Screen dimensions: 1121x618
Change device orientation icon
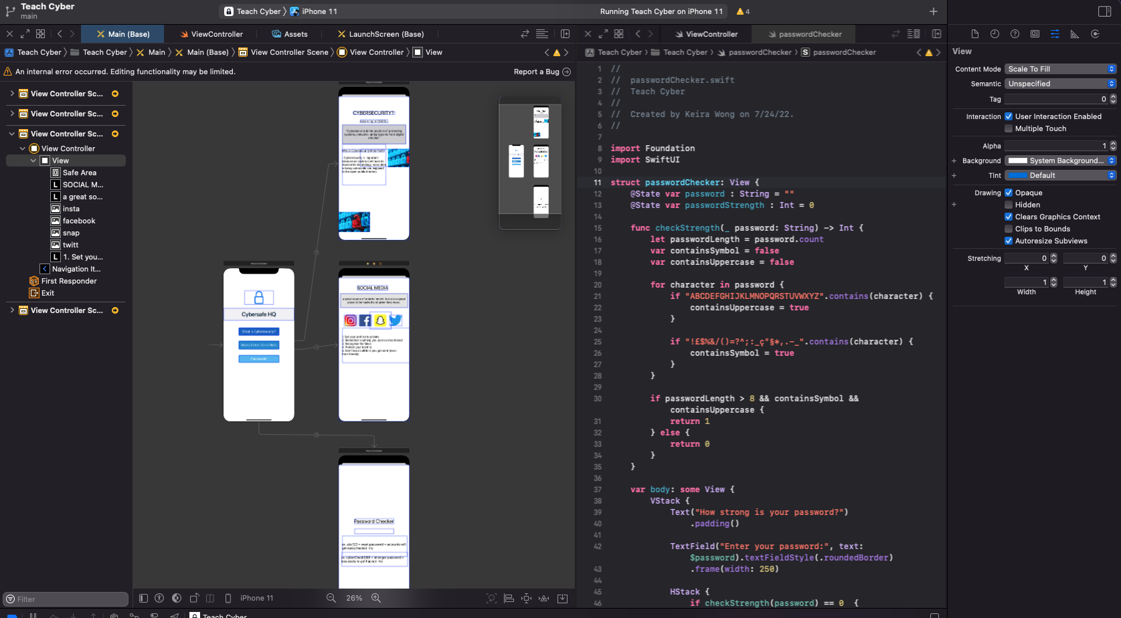(194, 598)
